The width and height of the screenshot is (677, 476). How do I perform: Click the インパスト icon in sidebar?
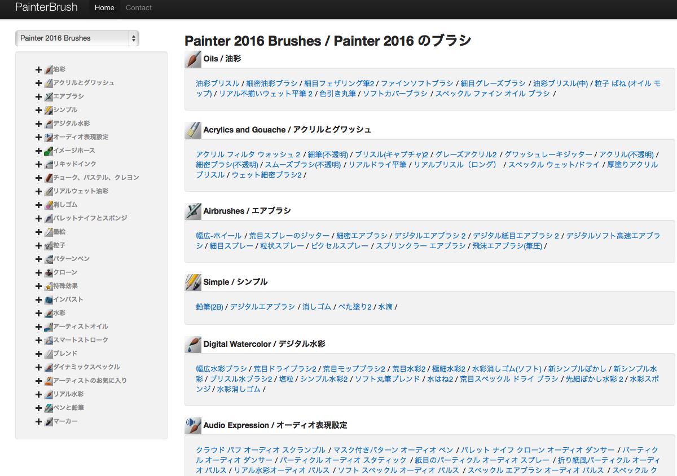(x=49, y=299)
